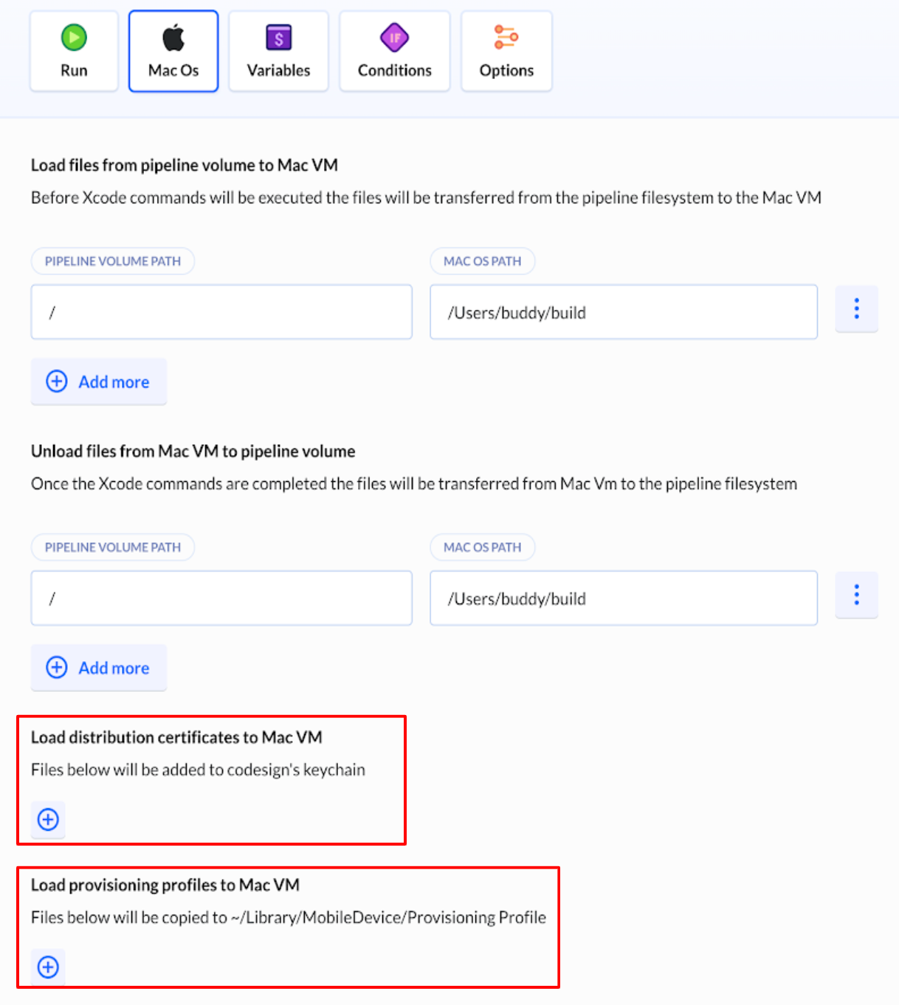Open the Run tab

click(x=74, y=52)
